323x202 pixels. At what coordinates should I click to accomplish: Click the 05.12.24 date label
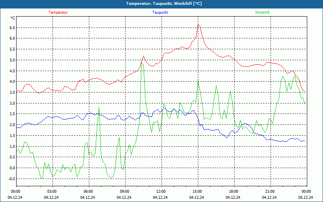coord(306,197)
